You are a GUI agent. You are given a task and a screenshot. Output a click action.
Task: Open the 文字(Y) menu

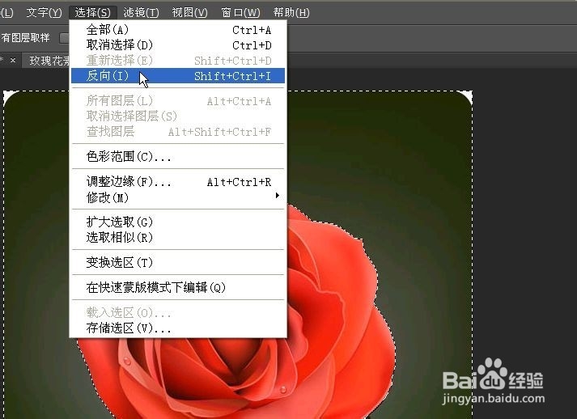[x=45, y=12]
